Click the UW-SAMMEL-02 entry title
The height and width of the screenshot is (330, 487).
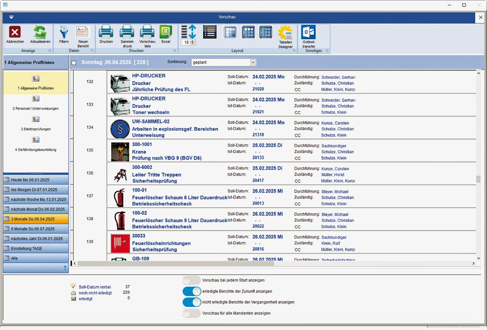151,122
